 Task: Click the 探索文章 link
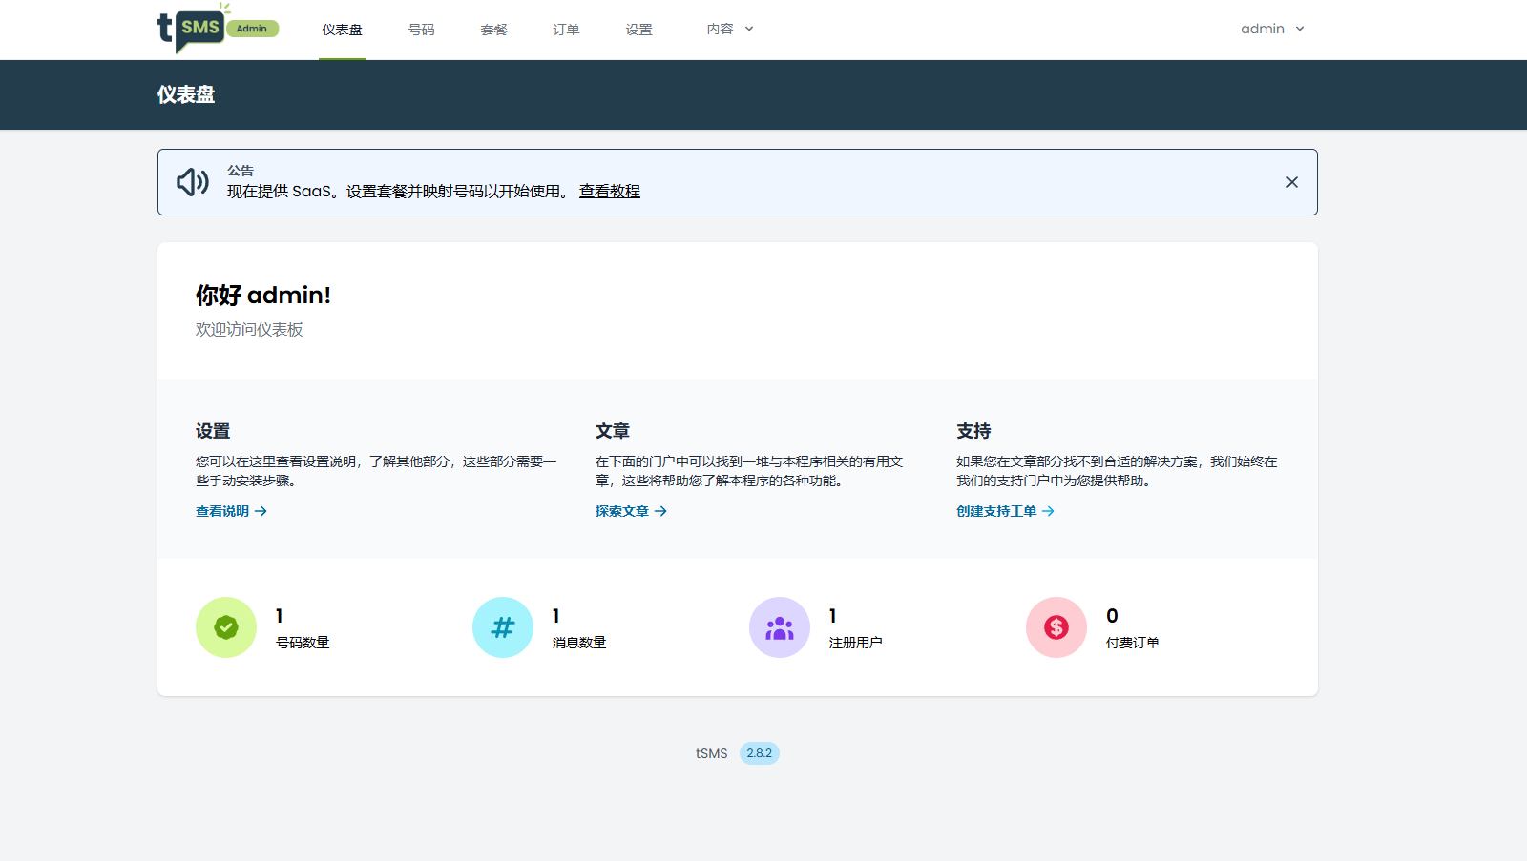pyautogui.click(x=631, y=511)
